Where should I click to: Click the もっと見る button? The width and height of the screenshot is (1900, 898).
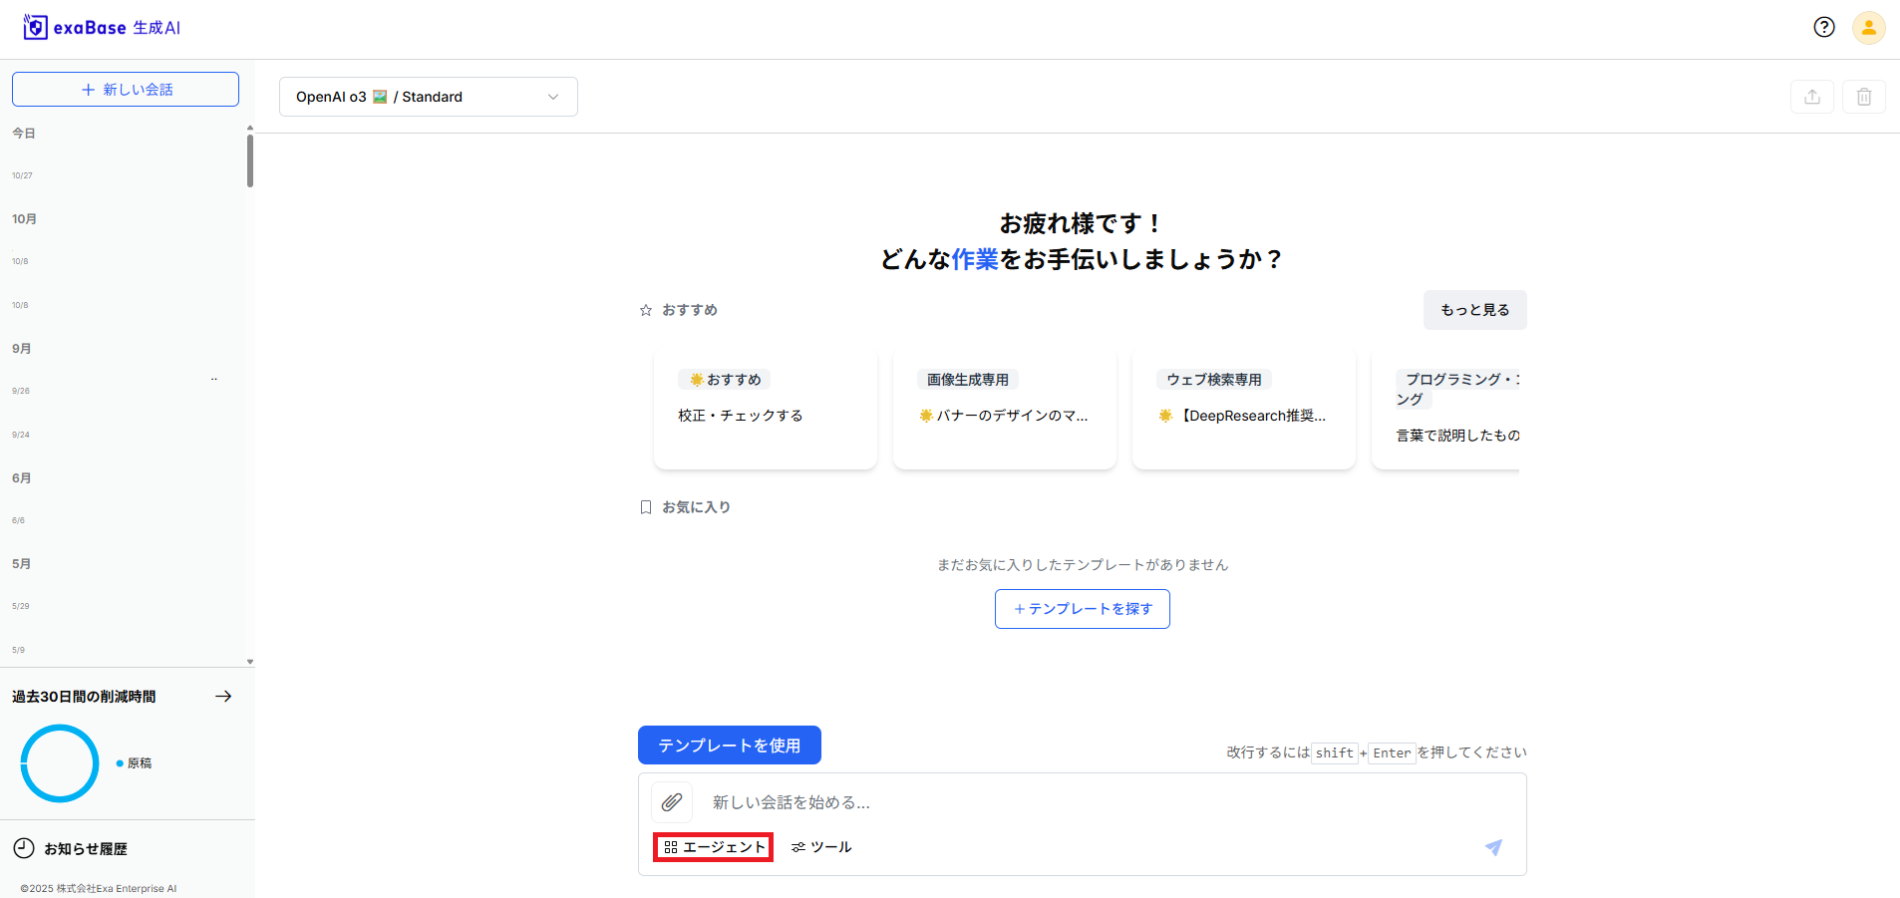[1474, 310]
